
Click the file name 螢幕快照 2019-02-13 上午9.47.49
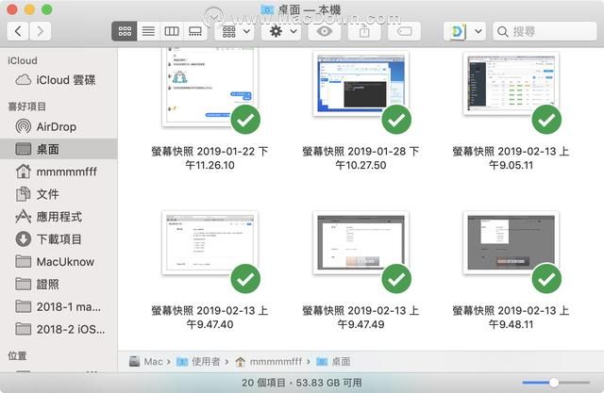pyautogui.click(x=361, y=318)
